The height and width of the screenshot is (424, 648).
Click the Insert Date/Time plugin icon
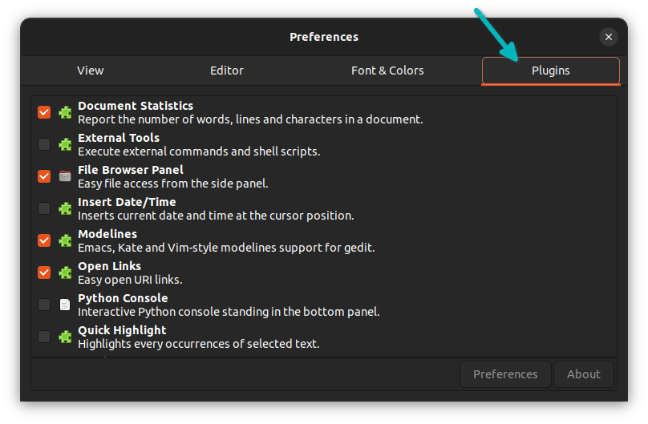(x=65, y=208)
